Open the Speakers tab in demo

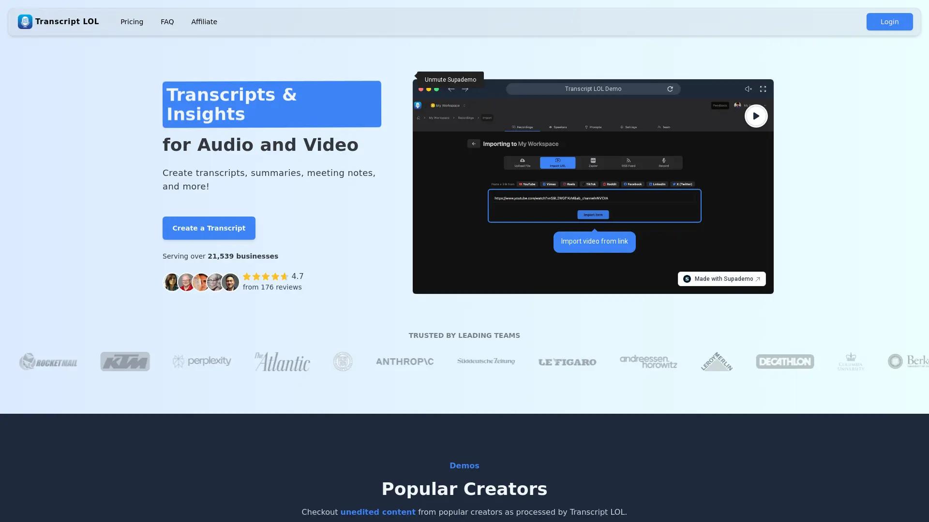(557, 127)
